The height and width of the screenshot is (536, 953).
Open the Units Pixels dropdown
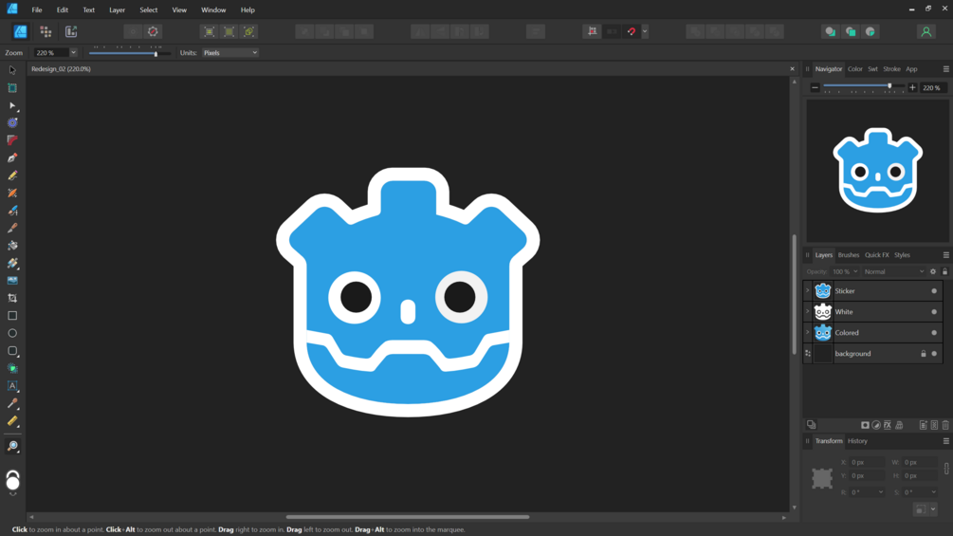pos(229,53)
